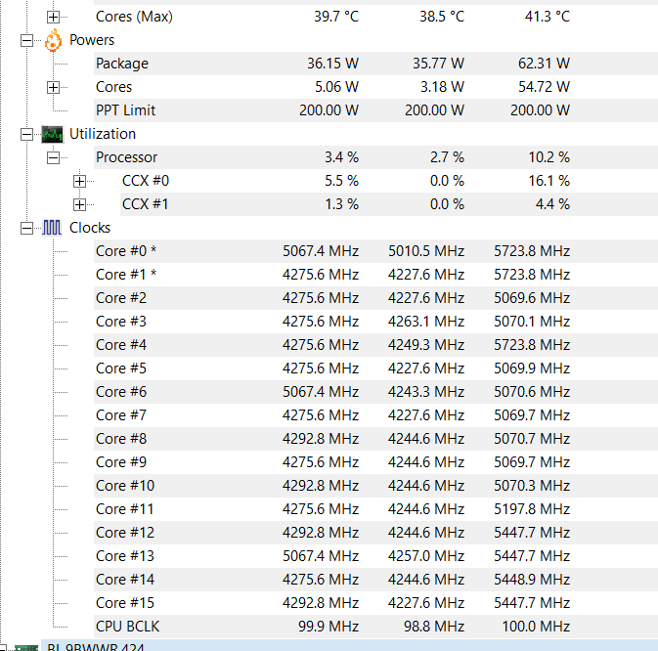Select the Core #15 clock row
Viewport: 658px width, 651px height.
point(375,604)
